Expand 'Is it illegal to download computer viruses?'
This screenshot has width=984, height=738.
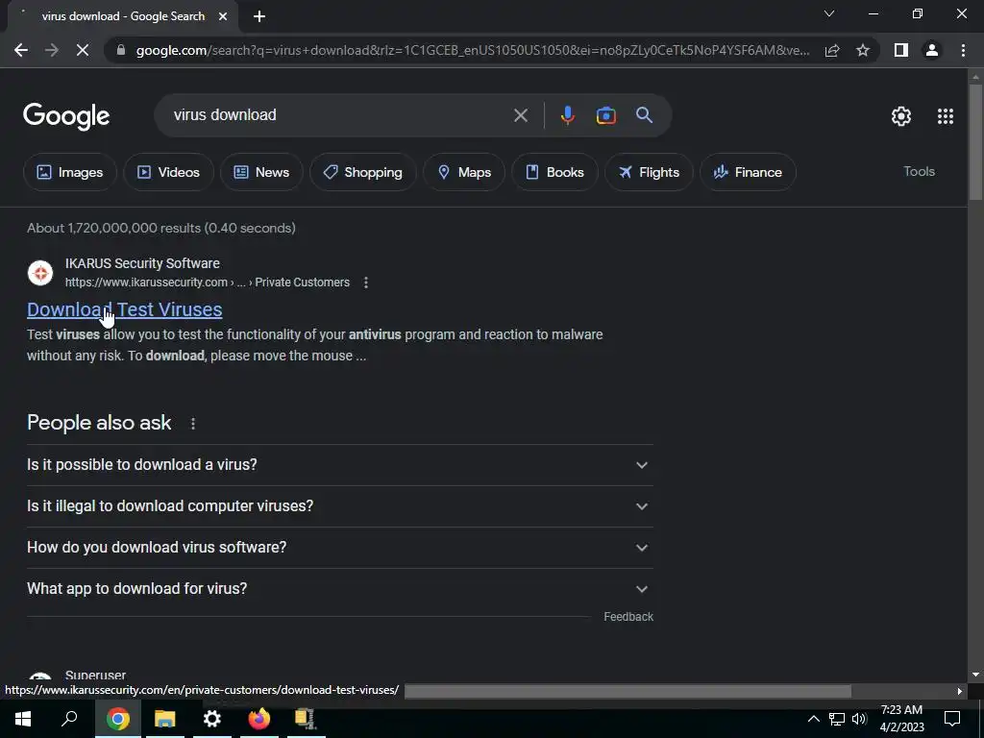pyautogui.click(x=339, y=506)
